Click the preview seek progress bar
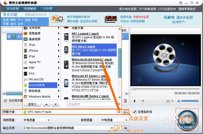The height and width of the screenshot is (134, 203). coord(166,89)
